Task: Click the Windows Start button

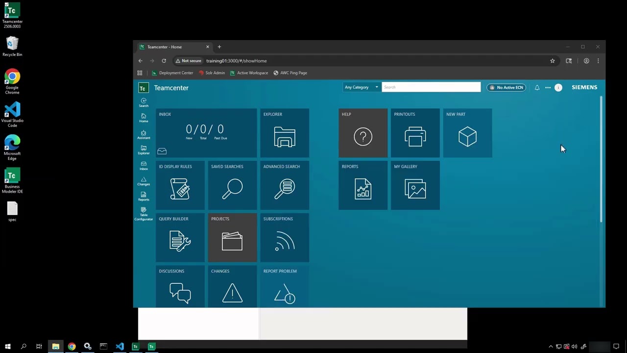Action: (7, 347)
